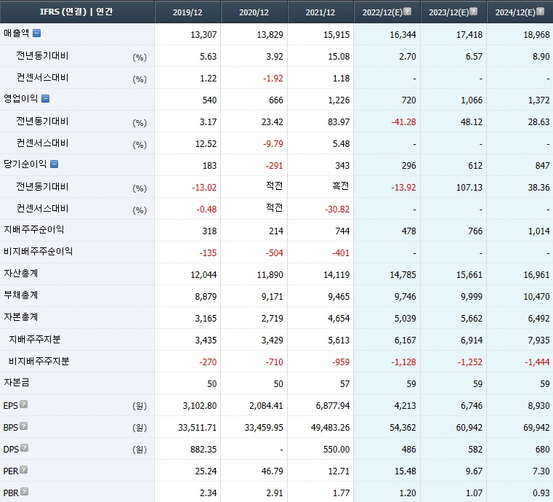This screenshot has height=502, width=553.
Task: Click the 부채총계 row label
Action: 20,295
